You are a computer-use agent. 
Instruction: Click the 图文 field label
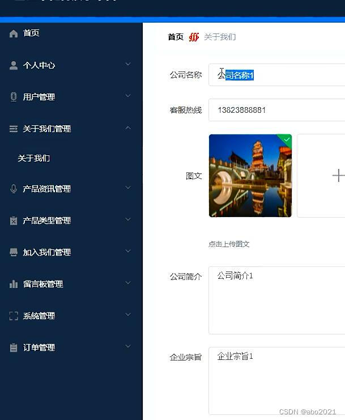pos(194,176)
